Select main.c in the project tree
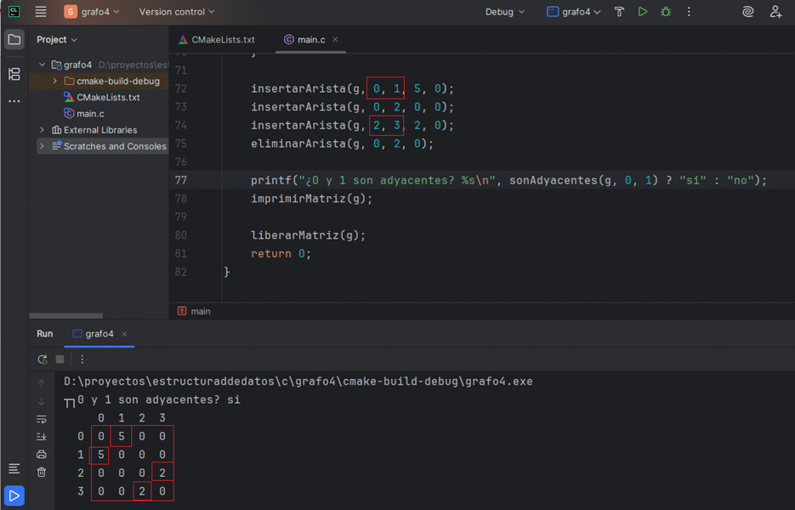Screen dimensions: 795x510 point(90,114)
